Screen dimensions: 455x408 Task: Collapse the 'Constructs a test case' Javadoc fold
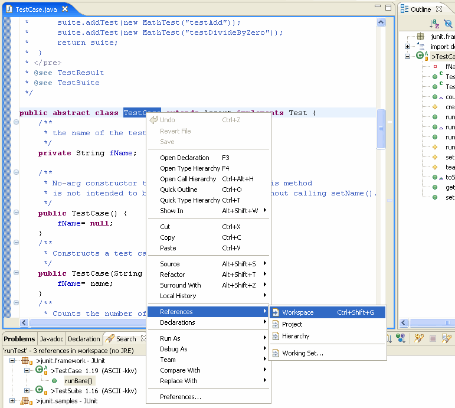17,243
